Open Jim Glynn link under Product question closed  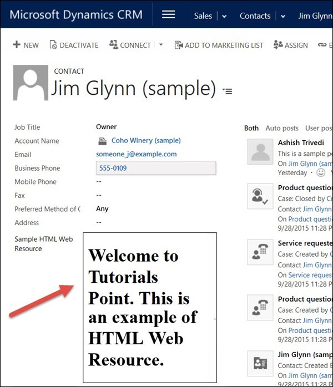coord(317,209)
